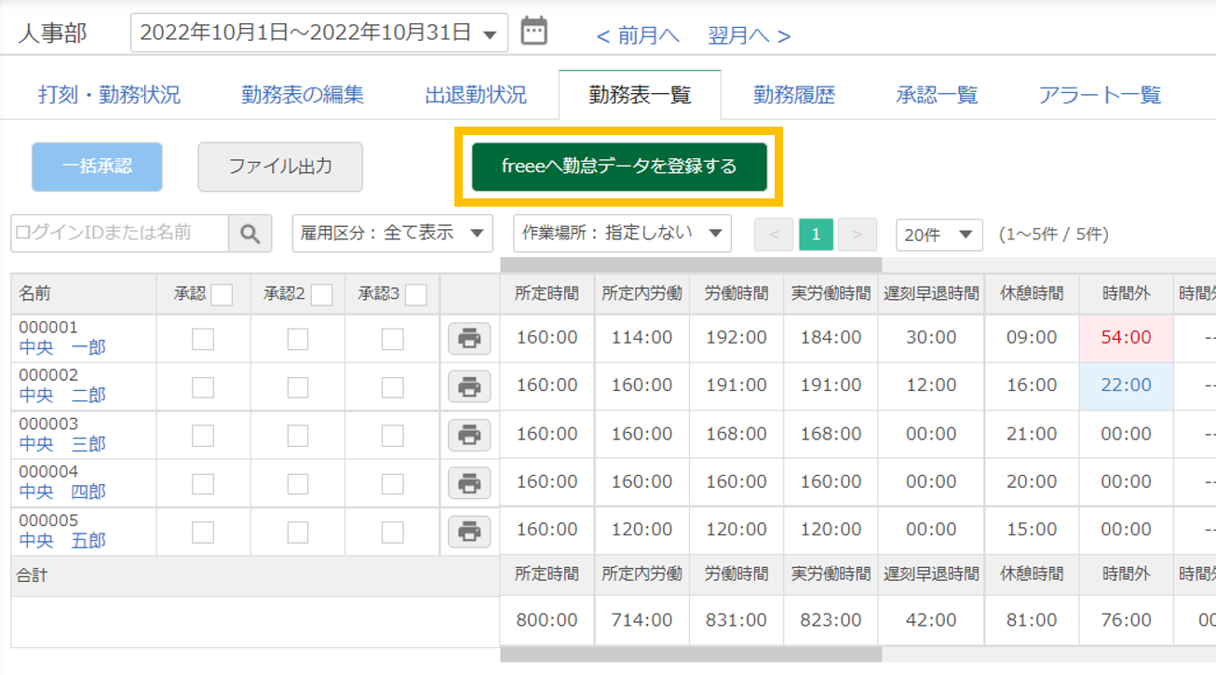Open the アラート一覧 tab
Screen dimensions: 1216x675
[1099, 94]
